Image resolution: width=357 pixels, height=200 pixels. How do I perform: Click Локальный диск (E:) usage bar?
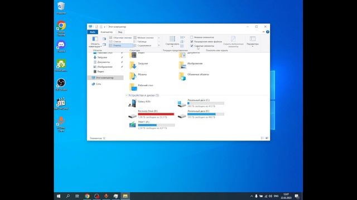coord(206,114)
